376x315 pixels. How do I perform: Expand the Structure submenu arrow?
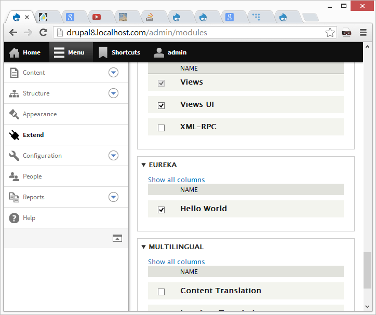(x=113, y=93)
